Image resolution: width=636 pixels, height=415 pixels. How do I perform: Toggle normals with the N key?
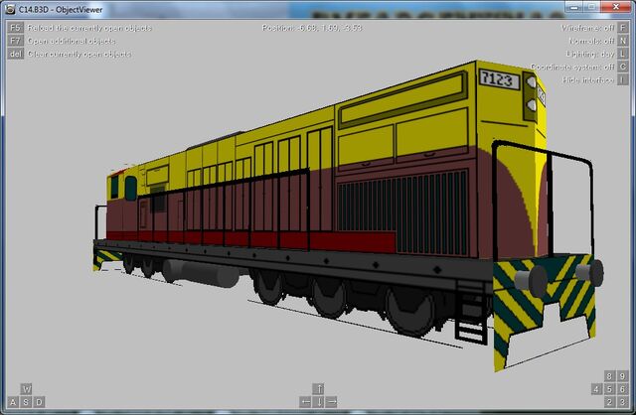pos(623,41)
